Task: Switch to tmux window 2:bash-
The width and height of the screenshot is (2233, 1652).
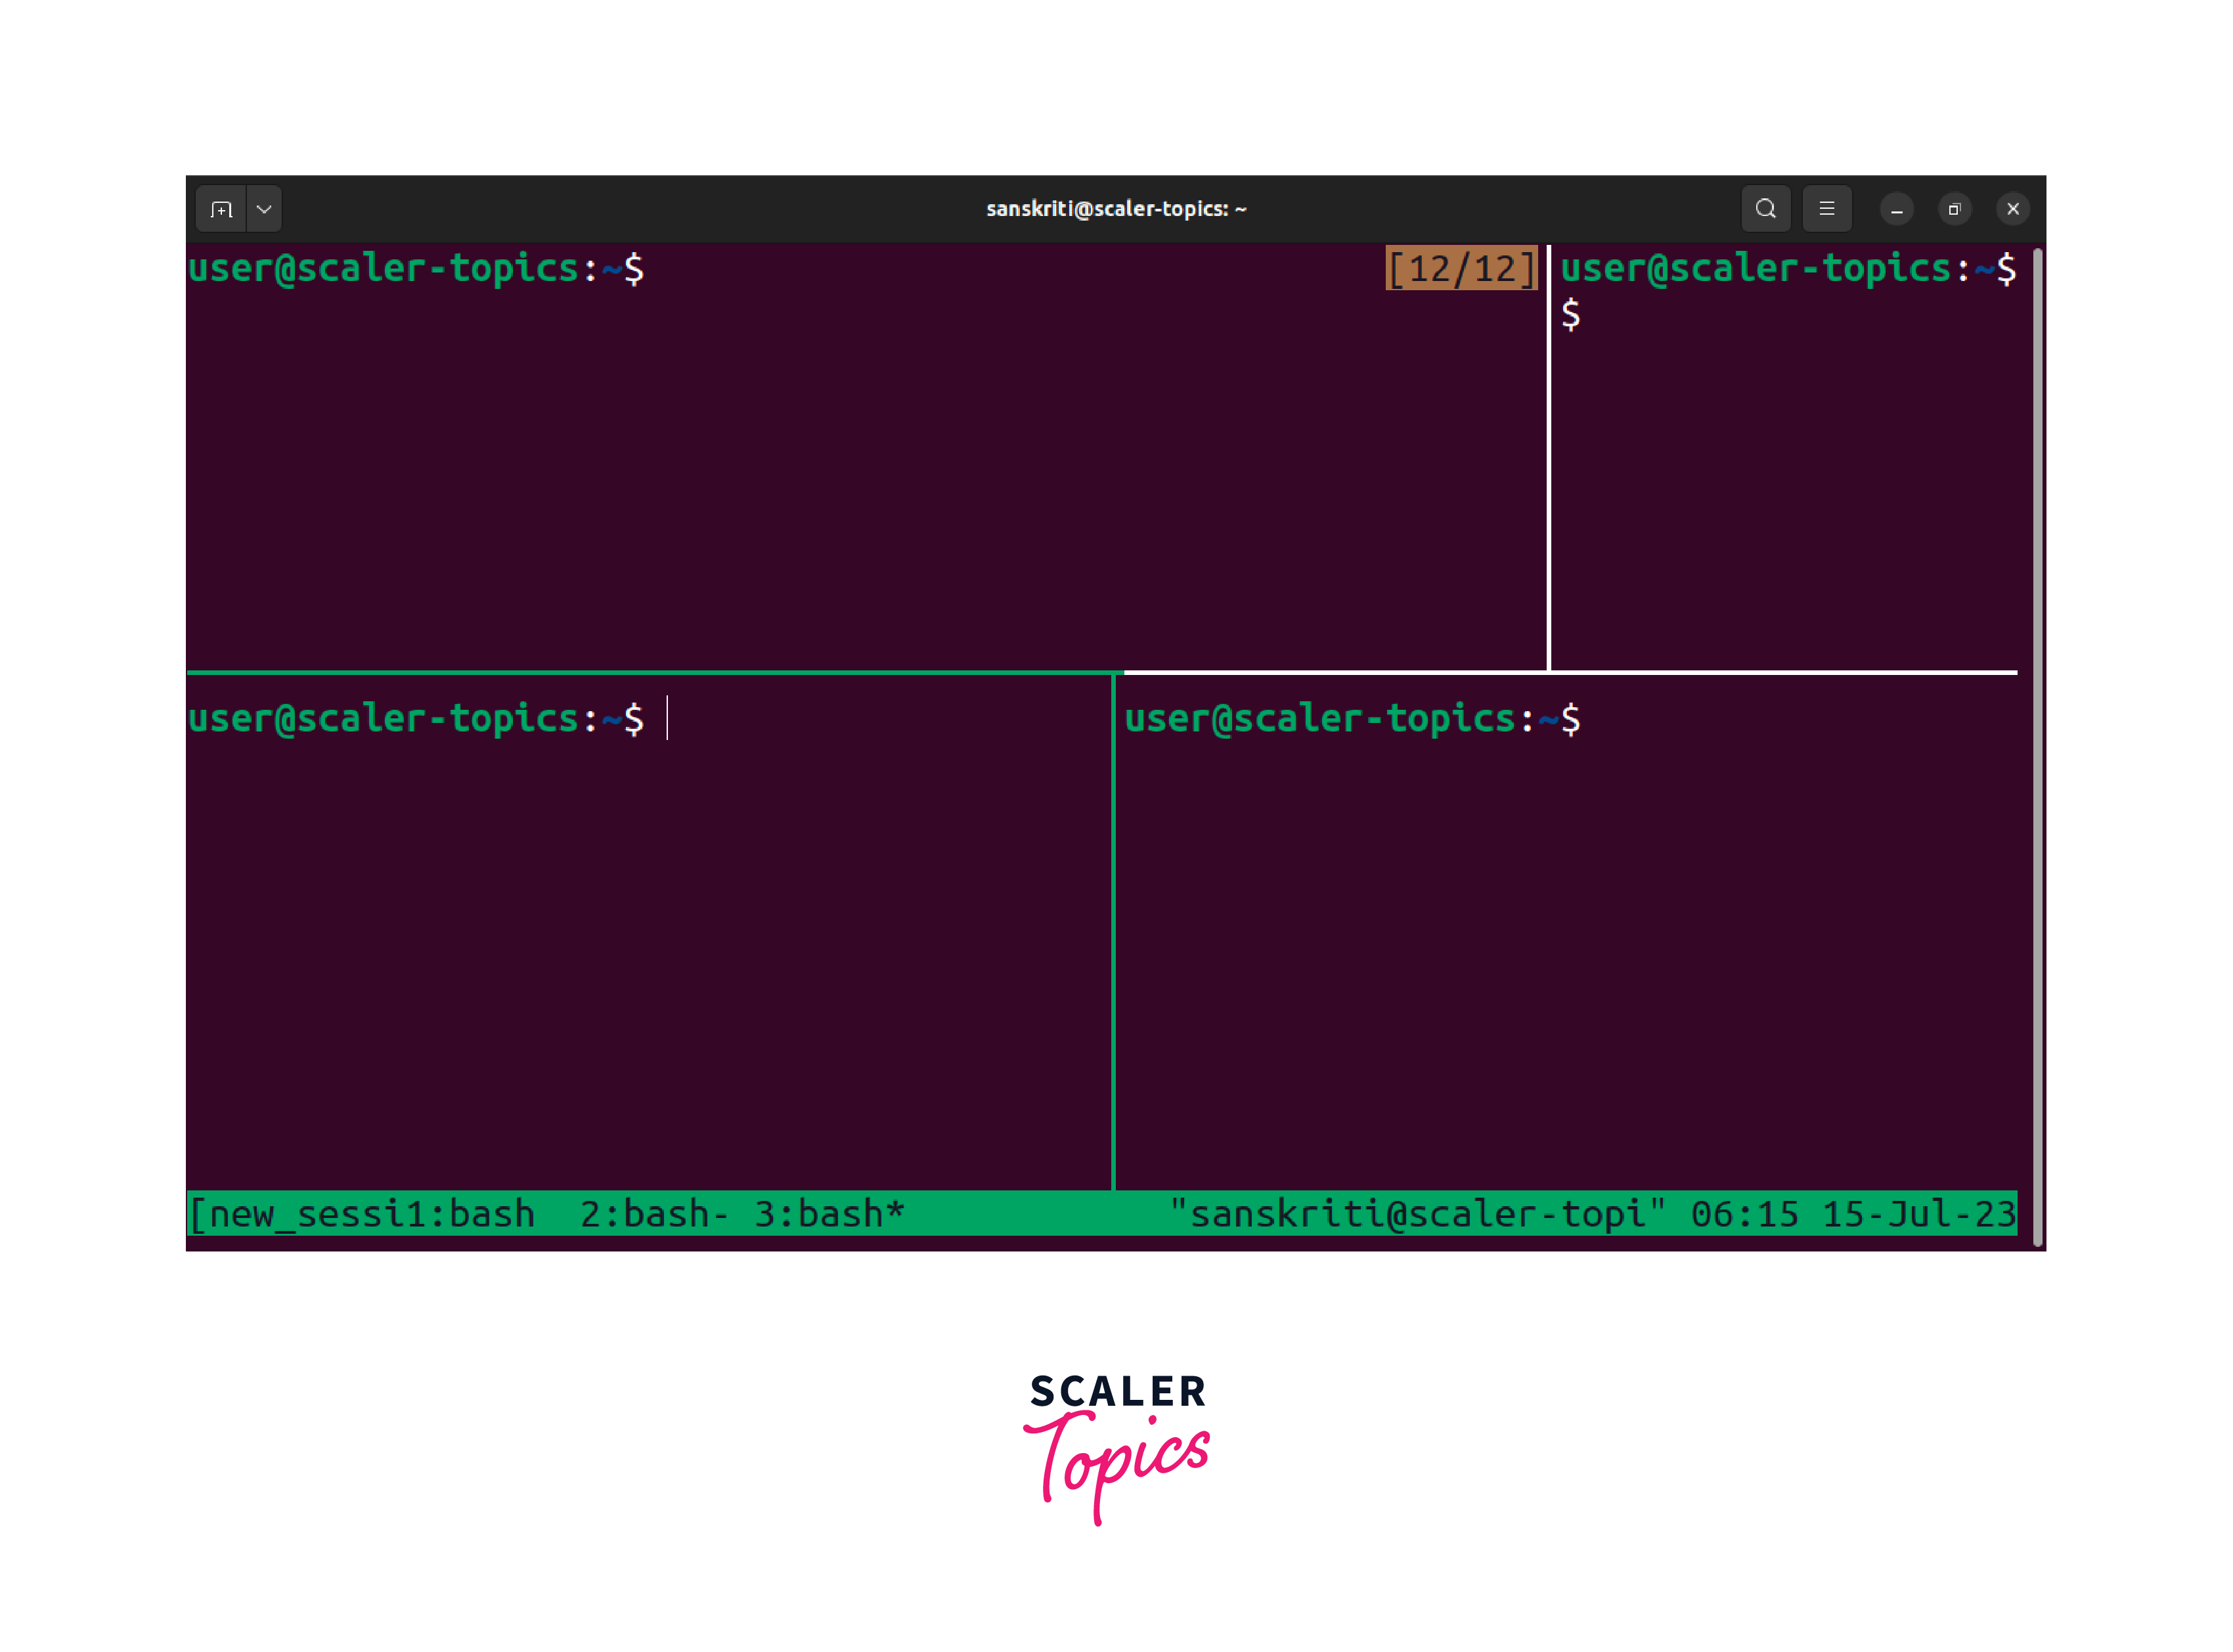Action: pos(654,1213)
